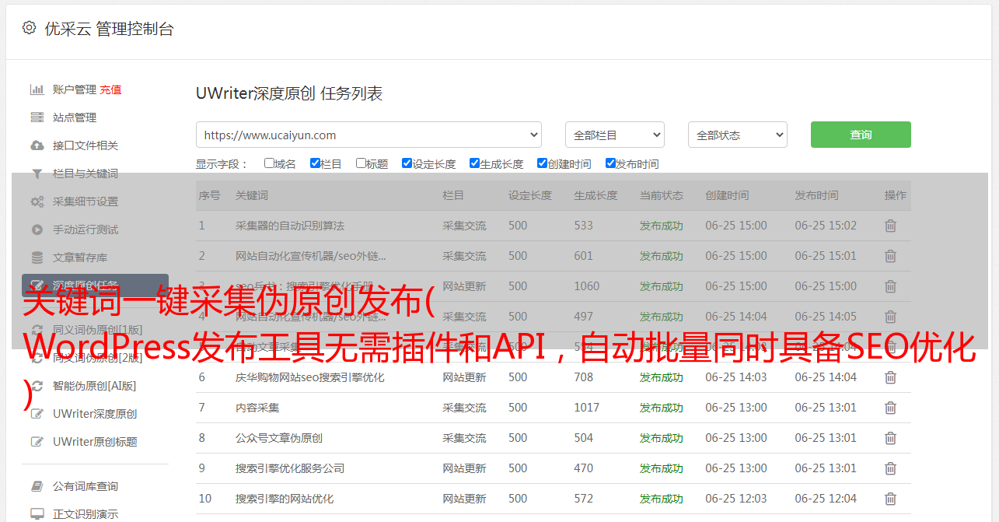
Task: Click the green 查询 button
Action: [861, 135]
